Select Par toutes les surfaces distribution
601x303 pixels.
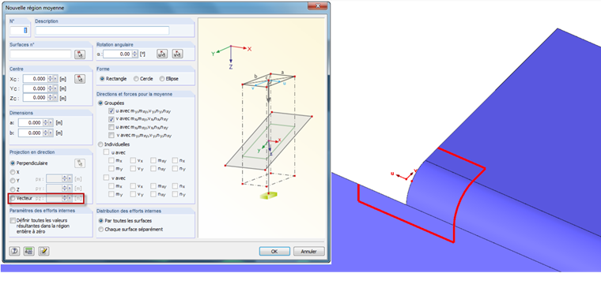pyautogui.click(x=101, y=221)
